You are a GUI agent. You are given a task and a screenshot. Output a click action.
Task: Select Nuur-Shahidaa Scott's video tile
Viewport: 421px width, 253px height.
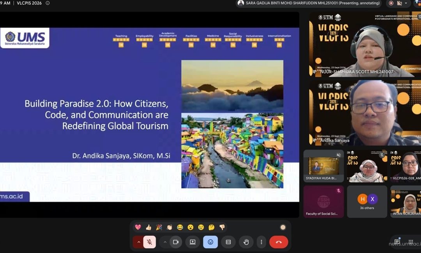(x=364, y=45)
